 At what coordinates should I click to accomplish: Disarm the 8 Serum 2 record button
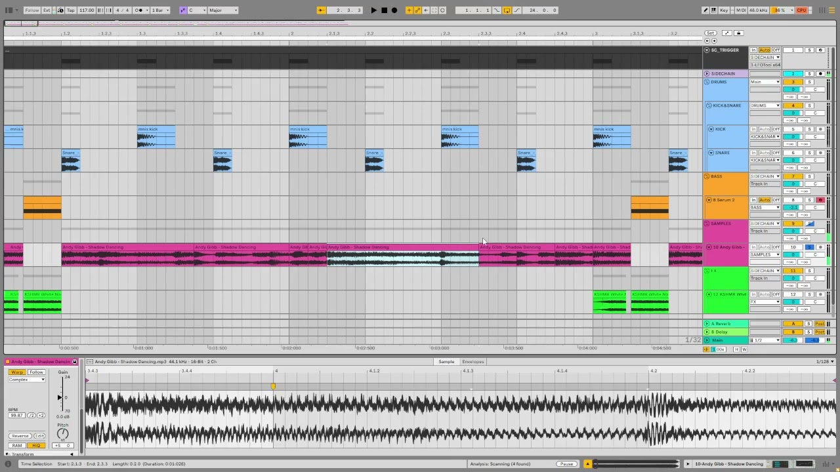[820, 200]
